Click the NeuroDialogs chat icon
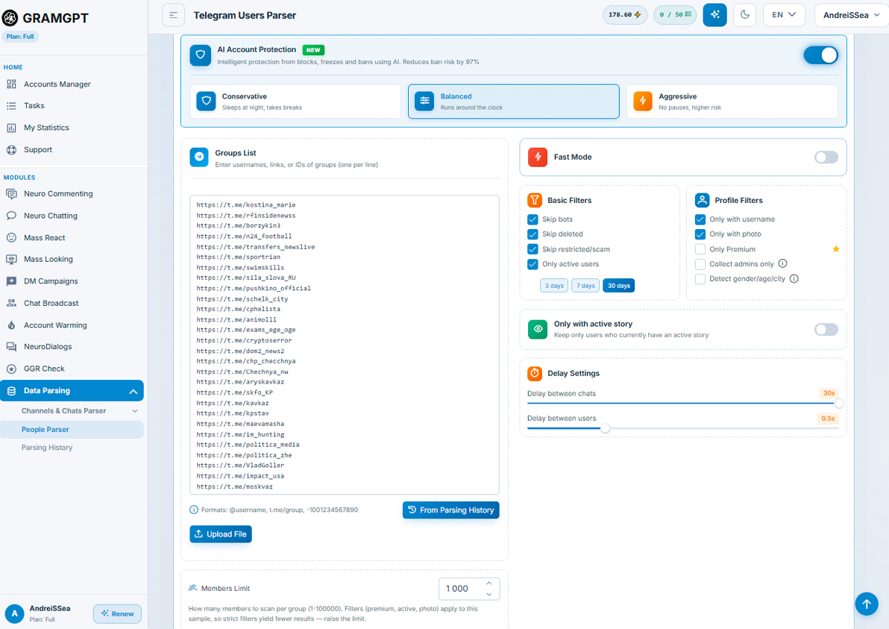This screenshot has height=629, width=889. coord(11,346)
